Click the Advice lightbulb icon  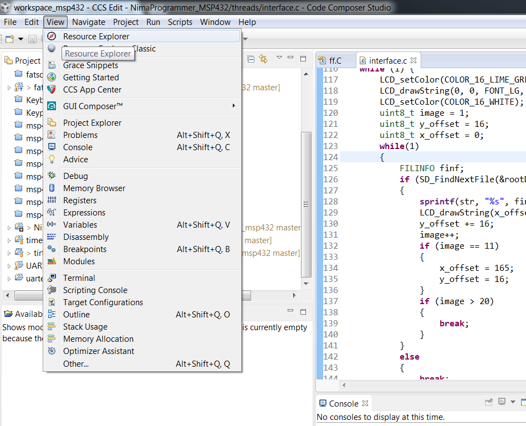click(x=52, y=159)
